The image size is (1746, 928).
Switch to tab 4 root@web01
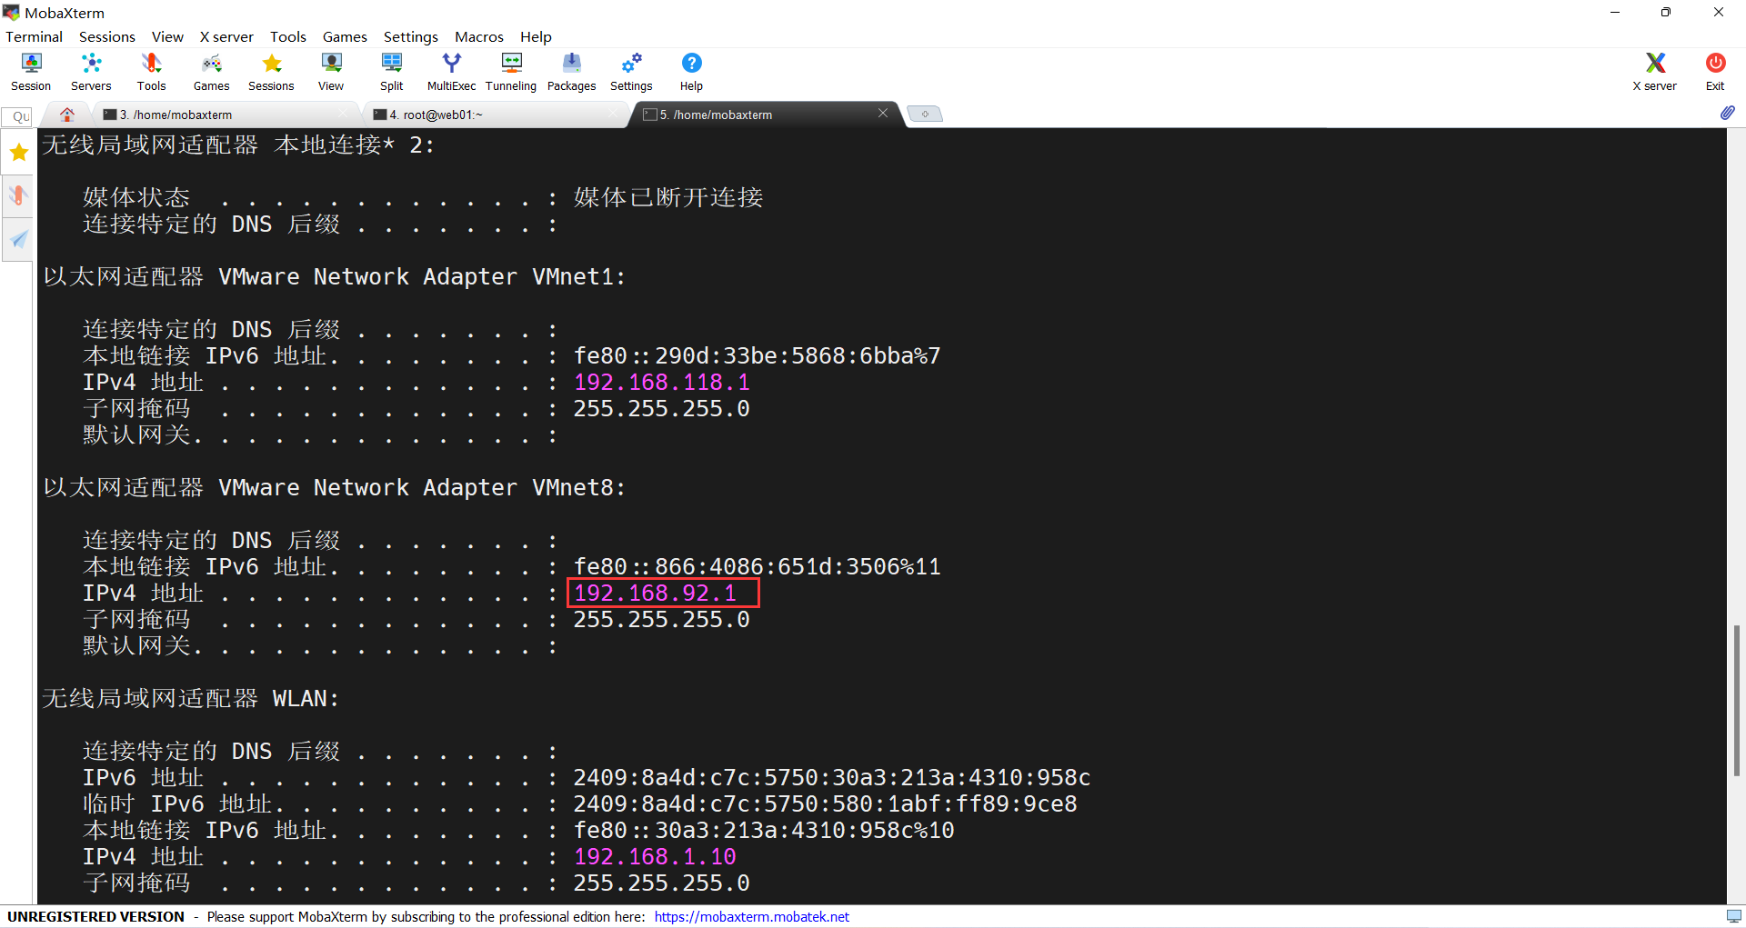496,115
